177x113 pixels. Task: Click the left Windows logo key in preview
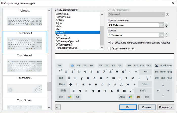[69, 97]
